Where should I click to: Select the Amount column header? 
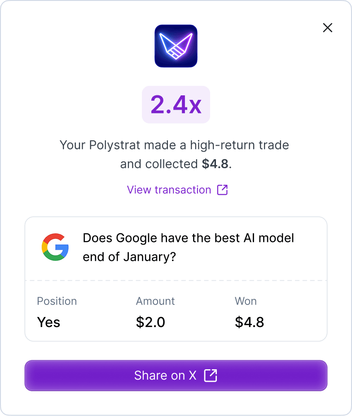[x=155, y=301]
